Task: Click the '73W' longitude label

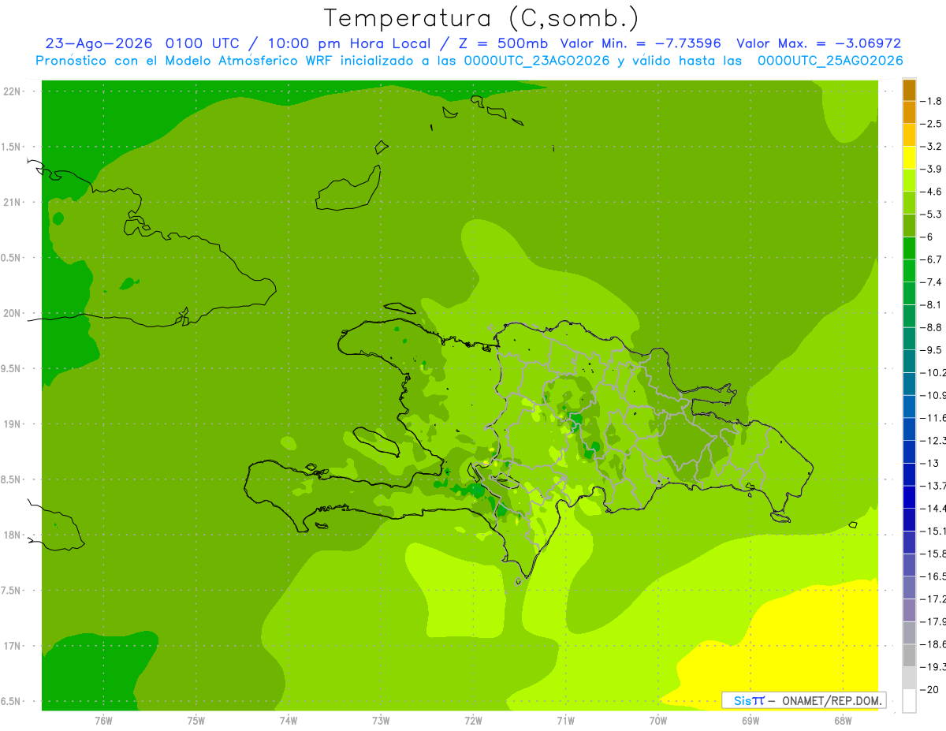Action: [x=381, y=720]
